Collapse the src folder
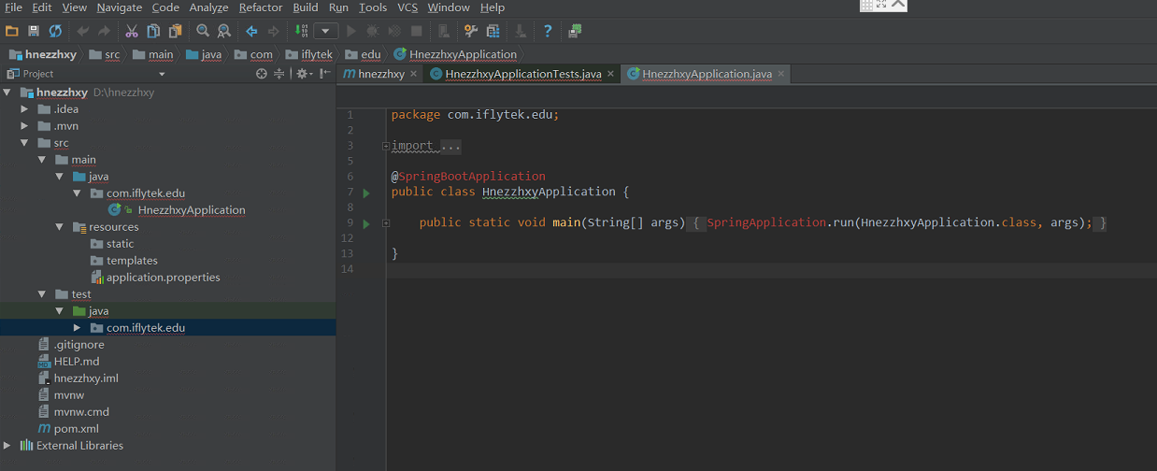 point(25,143)
